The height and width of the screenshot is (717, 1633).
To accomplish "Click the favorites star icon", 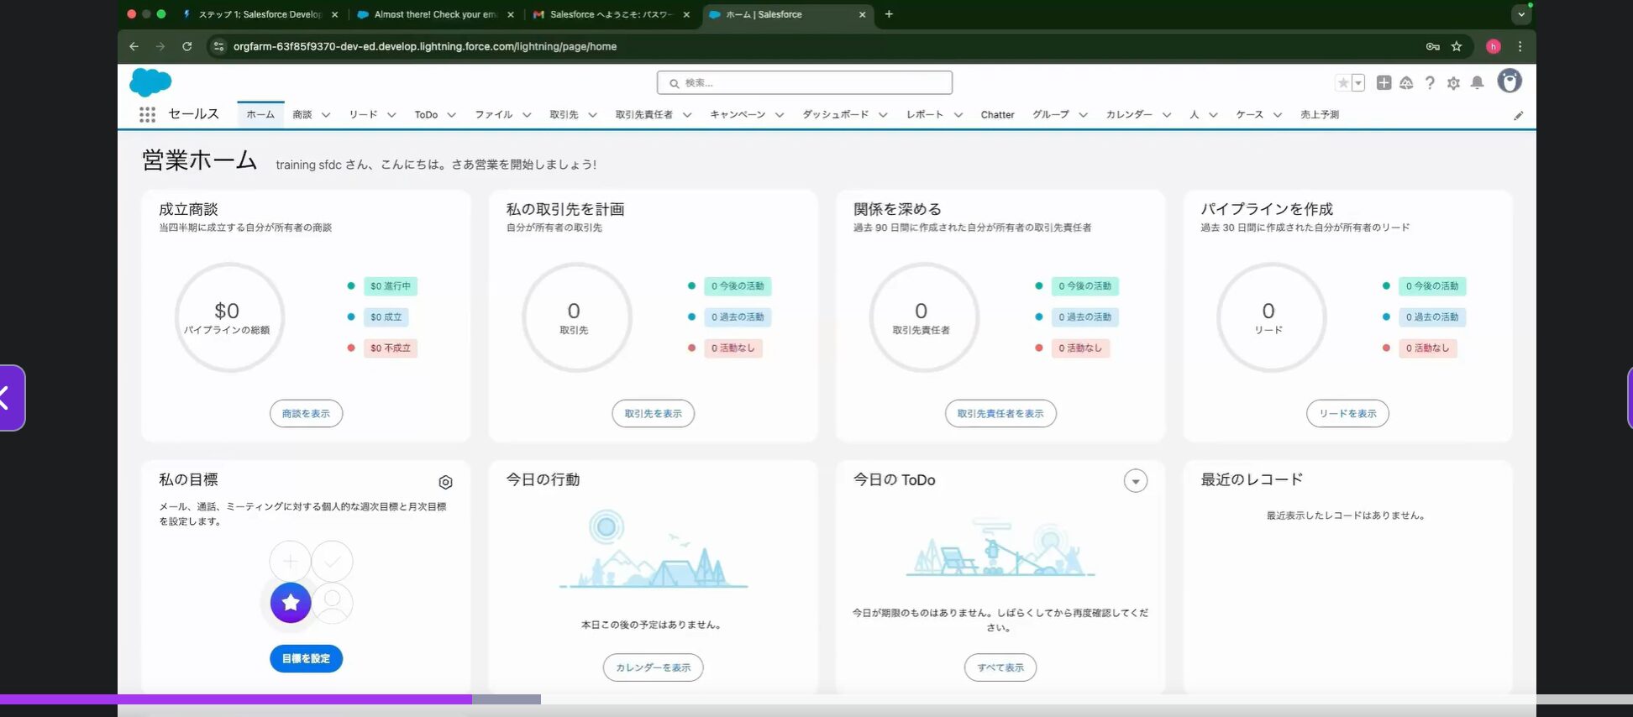I will pyautogui.click(x=1343, y=82).
